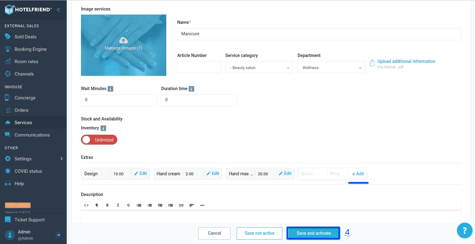Apply strikethrough formatting in description
Screen dimensions: 475x244
(128, 205)
